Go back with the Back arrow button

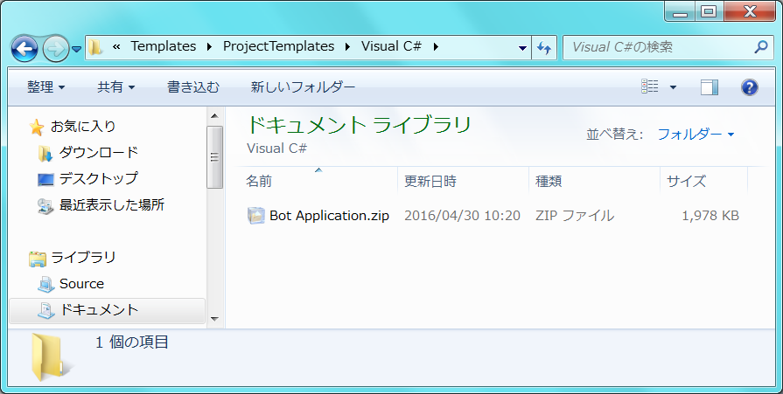click(x=24, y=48)
